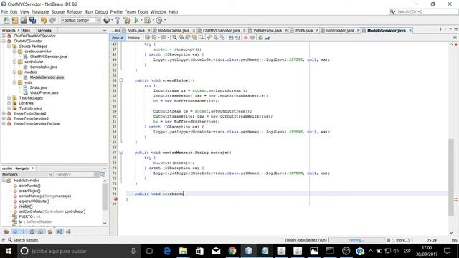
Task: Select ModeloServidor.java in the project tree
Action: pos(47,77)
